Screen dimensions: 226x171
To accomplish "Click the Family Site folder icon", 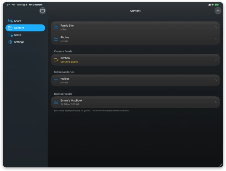I will (x=56, y=27).
